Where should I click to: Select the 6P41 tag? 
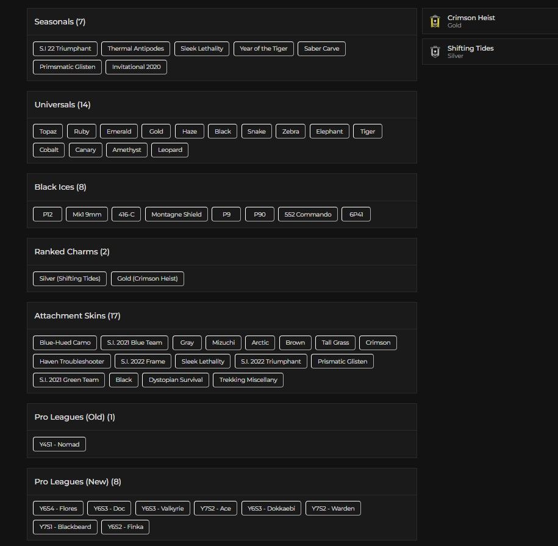356,214
